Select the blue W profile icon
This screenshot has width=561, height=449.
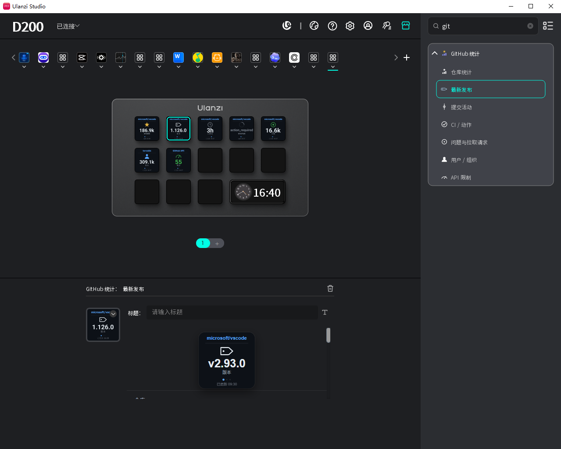pyautogui.click(x=179, y=57)
